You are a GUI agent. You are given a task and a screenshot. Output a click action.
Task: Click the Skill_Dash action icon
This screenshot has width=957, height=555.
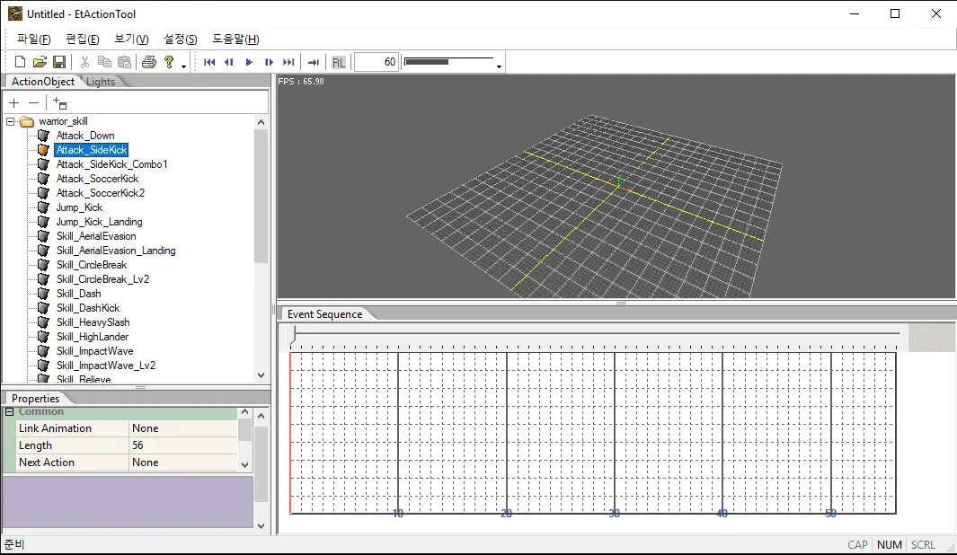(43, 294)
